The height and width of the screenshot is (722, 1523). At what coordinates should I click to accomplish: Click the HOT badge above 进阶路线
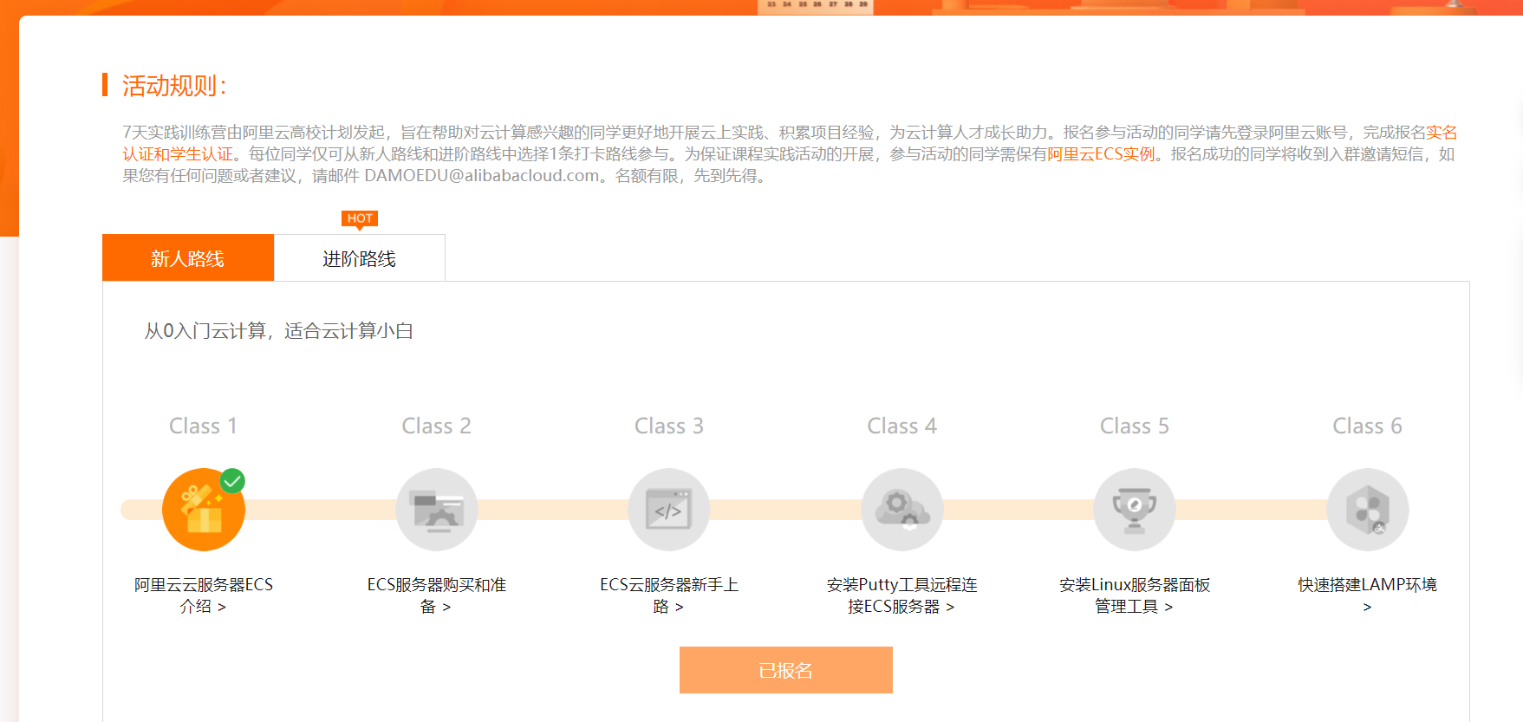click(360, 218)
